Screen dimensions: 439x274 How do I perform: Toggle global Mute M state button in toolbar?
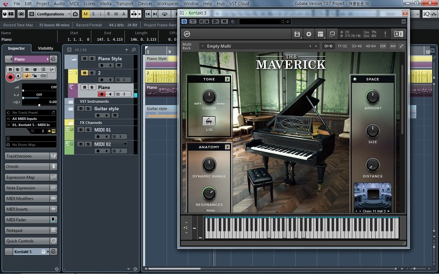coord(86,13)
